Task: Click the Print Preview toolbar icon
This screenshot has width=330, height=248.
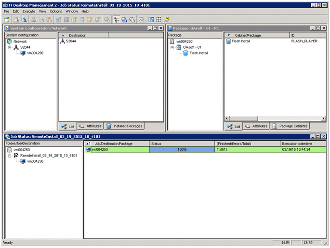Action: 24,20
